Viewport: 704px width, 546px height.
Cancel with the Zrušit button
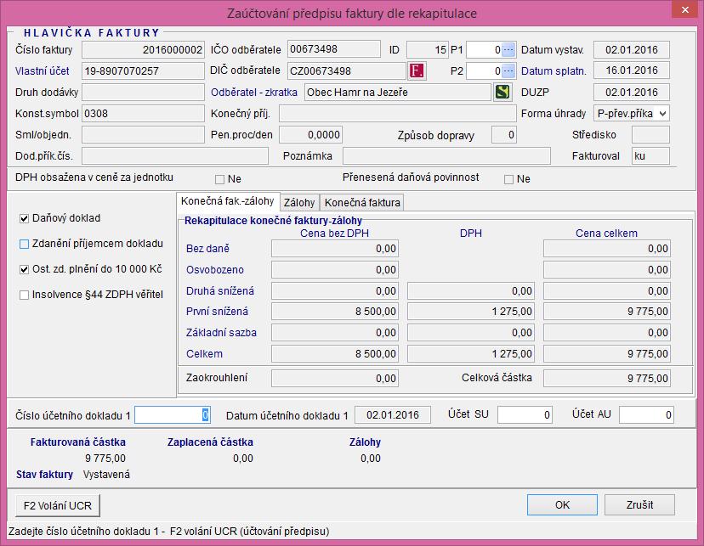(x=639, y=505)
